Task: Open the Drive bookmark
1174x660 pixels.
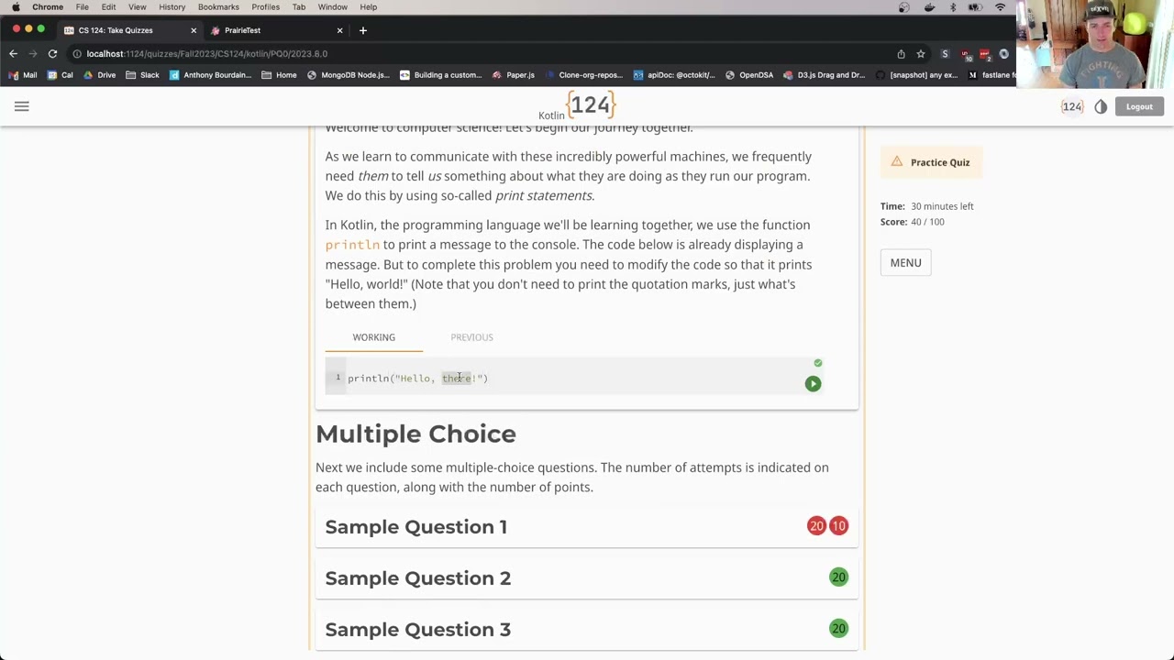Action: tap(99, 75)
